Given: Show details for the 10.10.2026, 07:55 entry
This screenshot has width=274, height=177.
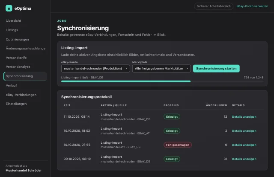Looking at the screenshot, I should pos(244,145).
